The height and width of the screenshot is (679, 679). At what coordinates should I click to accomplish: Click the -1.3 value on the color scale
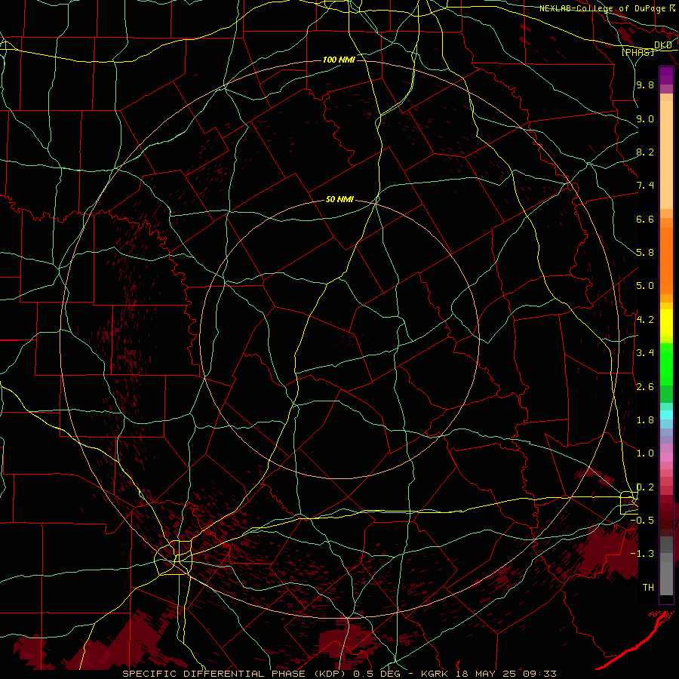642,554
